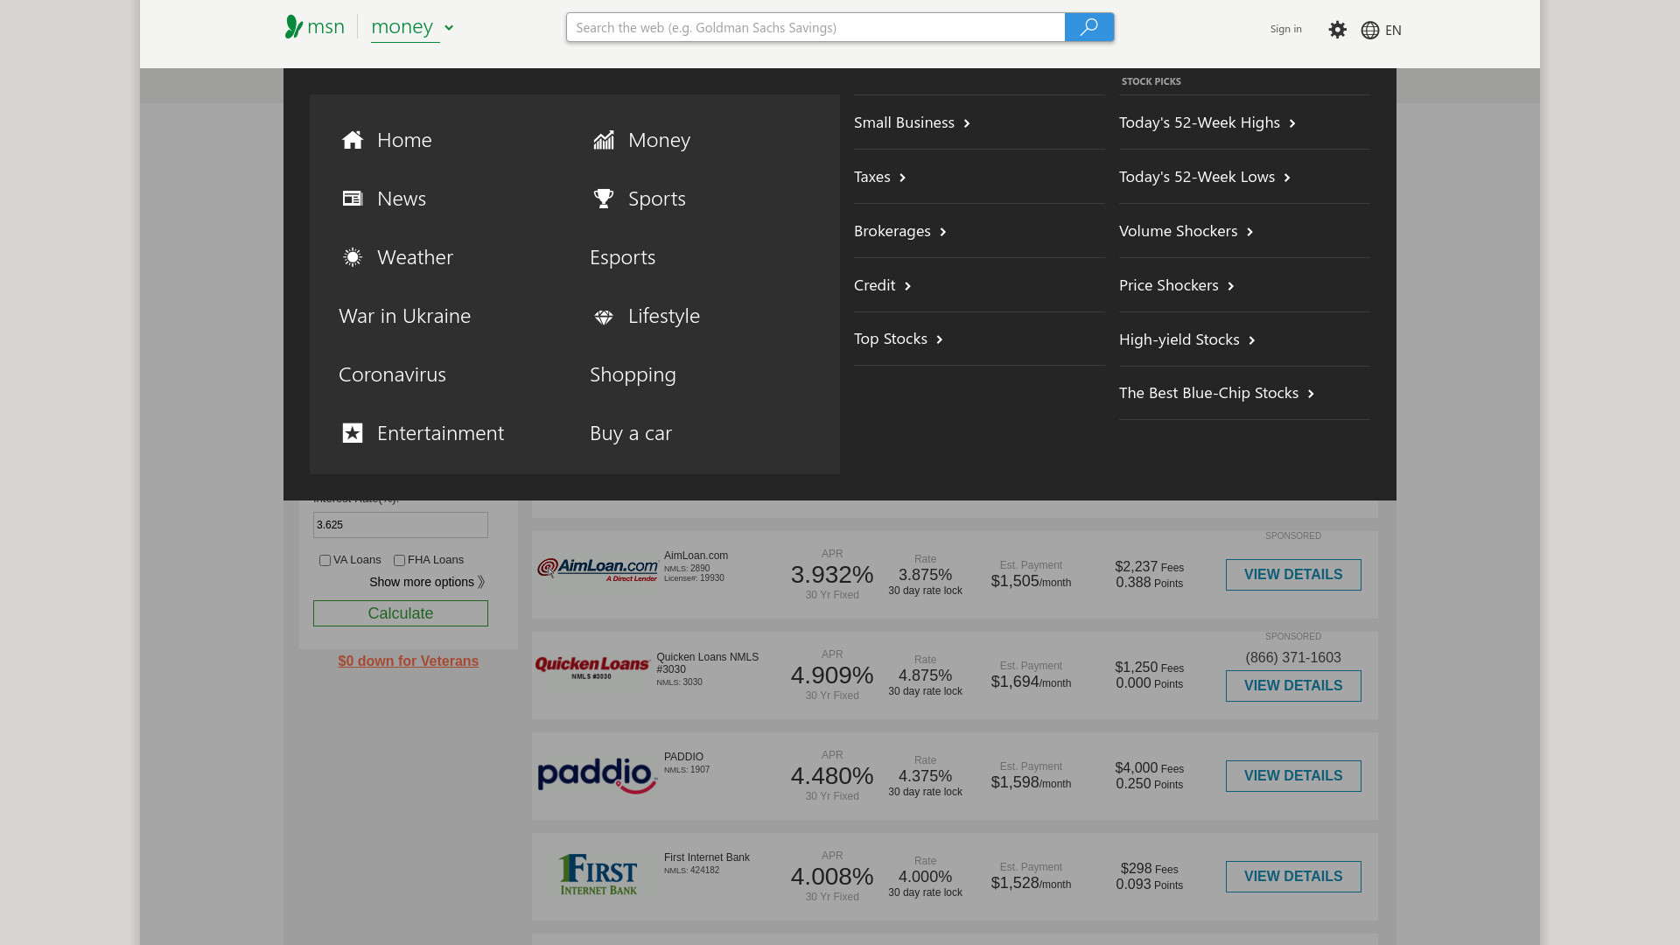This screenshot has height=945, width=1680.
Task: Click the Lifestyle diamond icon
Action: (x=604, y=317)
